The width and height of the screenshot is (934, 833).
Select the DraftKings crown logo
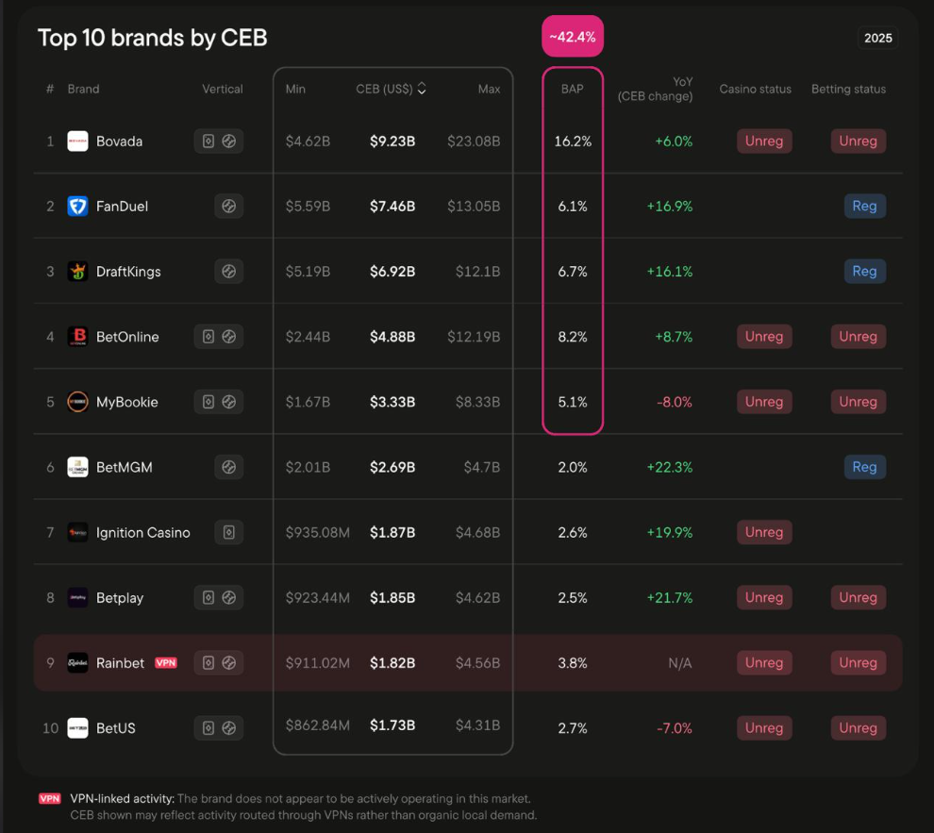coord(77,272)
